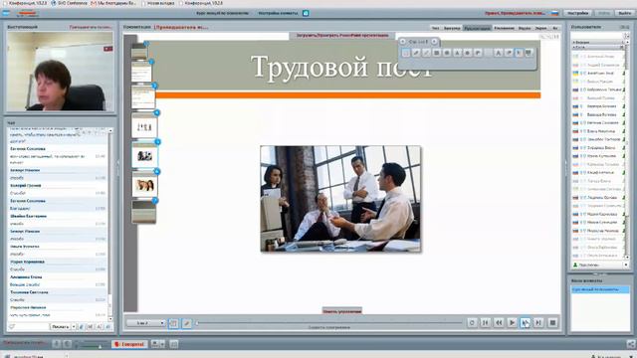Jump to the first slide
637x358 pixels.
pos(485,322)
